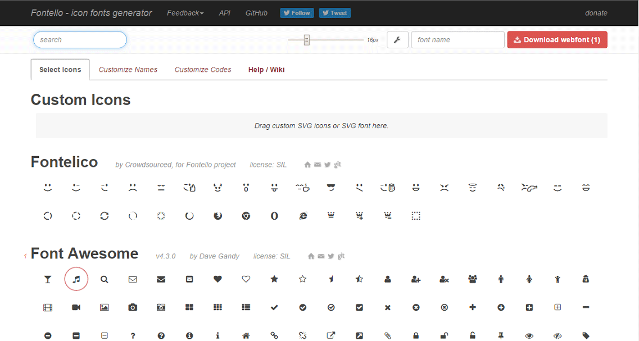Viewport: 639px width, 341px height.
Task: Click the Fontello site title link
Action: point(91,13)
